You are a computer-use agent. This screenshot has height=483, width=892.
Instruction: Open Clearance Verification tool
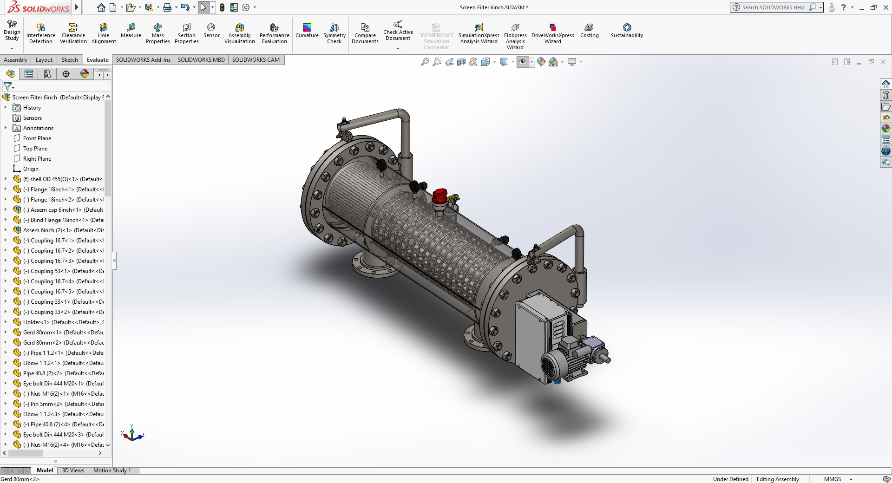coord(73,34)
